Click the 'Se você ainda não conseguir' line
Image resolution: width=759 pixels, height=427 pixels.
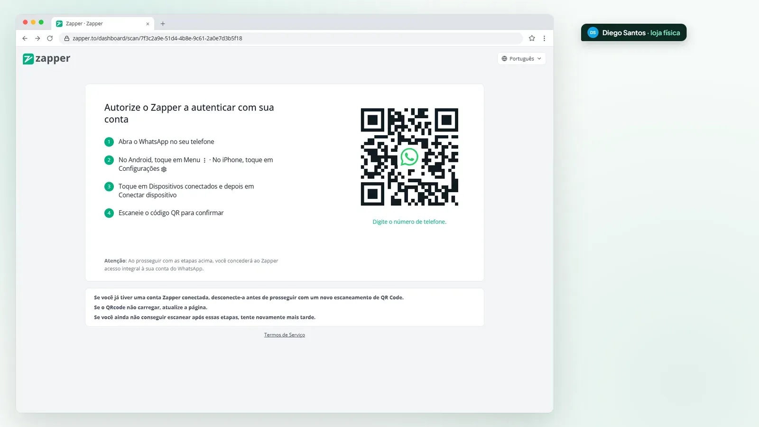tap(204, 317)
